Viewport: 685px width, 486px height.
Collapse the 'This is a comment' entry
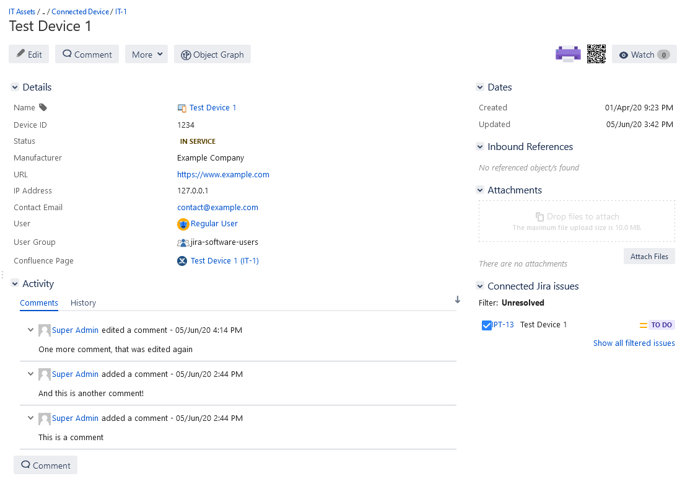(30, 418)
